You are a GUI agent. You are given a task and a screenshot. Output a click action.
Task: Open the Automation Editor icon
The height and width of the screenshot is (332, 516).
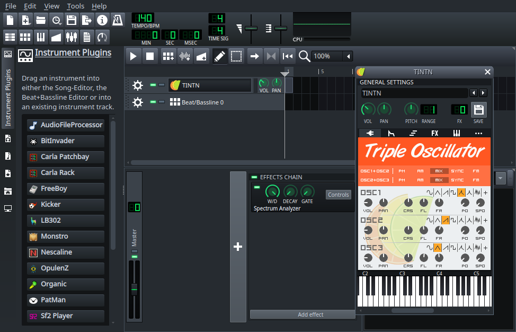(56, 37)
